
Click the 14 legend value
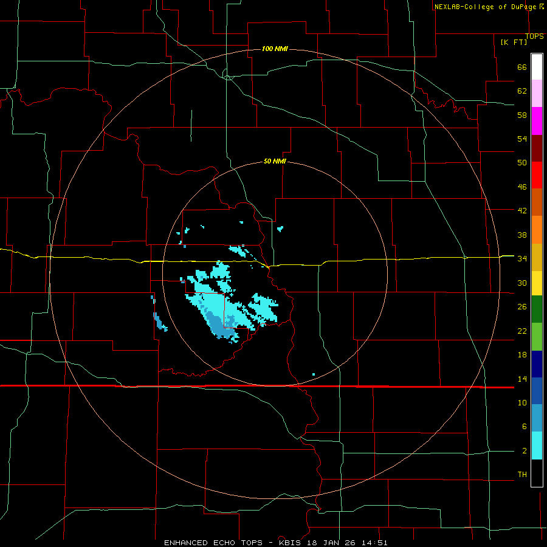[x=522, y=379]
